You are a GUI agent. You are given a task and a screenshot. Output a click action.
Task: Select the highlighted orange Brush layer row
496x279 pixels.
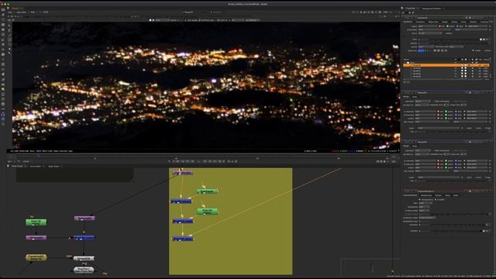(x=446, y=65)
